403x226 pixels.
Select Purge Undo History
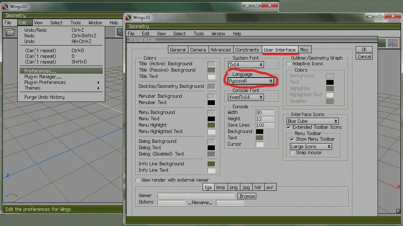[61, 97]
